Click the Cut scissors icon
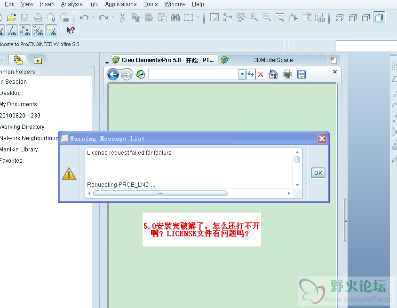The width and height of the screenshot is (397, 308). coord(123,17)
